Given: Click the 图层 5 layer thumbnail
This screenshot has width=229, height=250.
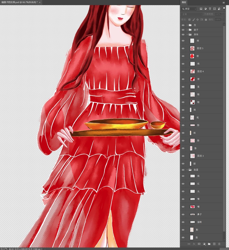Looking at the screenshot, I should pos(192,48).
